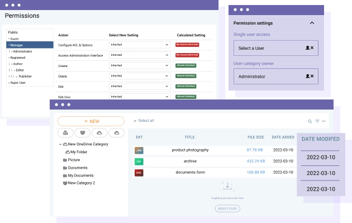Image resolution: width=352 pixels, height=223 pixels.
Task: Sort by the EXT column header
Action: [x=139, y=137]
